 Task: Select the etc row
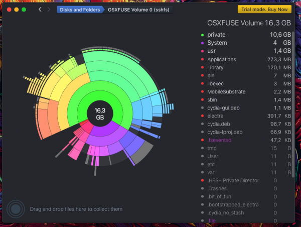pos(246,164)
